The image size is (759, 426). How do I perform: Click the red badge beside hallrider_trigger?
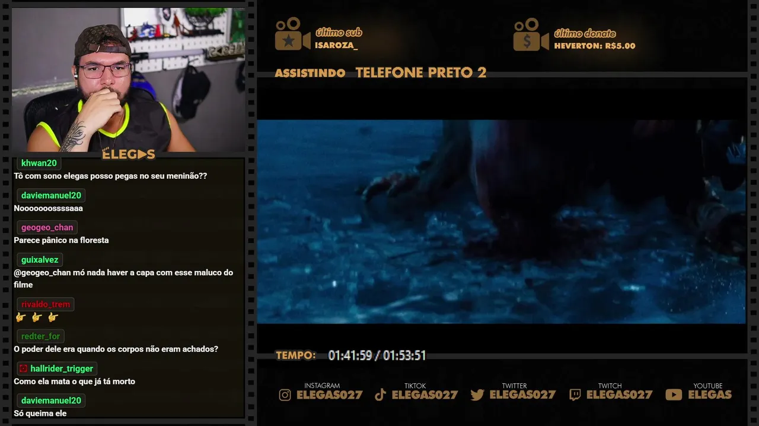[23, 369]
